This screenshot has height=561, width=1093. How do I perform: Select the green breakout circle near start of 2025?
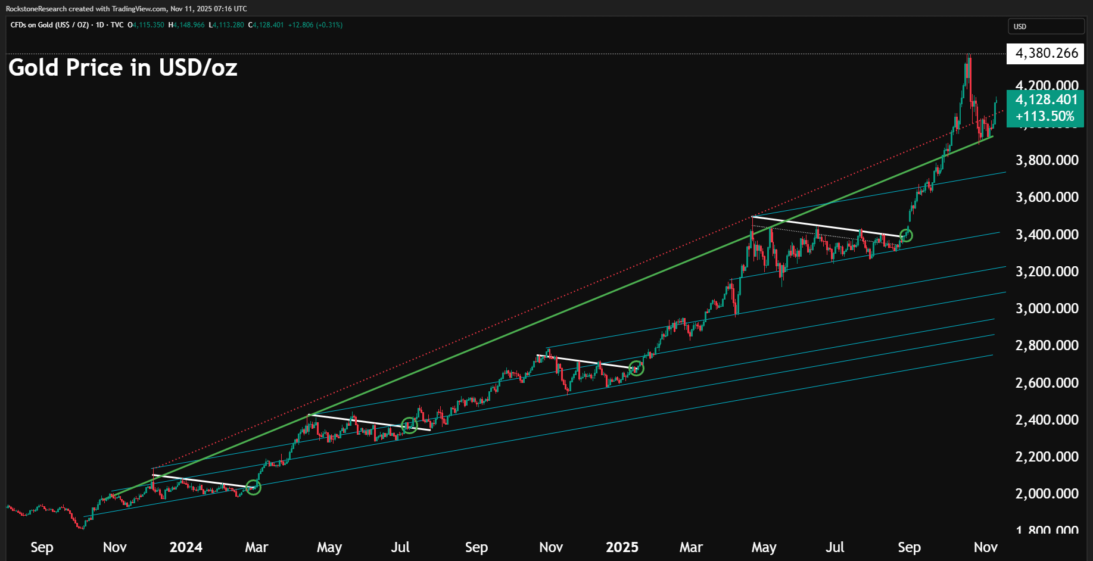(x=636, y=368)
